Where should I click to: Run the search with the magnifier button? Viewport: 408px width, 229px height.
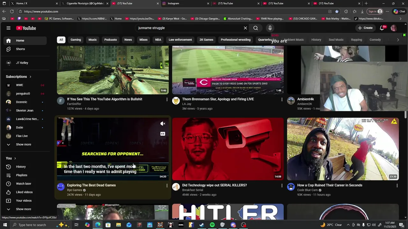(256, 28)
